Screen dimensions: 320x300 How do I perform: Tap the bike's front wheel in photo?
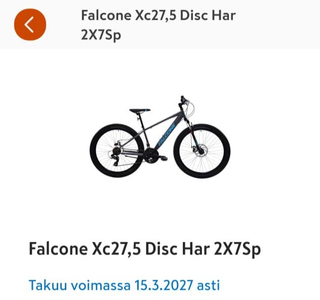tap(202, 151)
